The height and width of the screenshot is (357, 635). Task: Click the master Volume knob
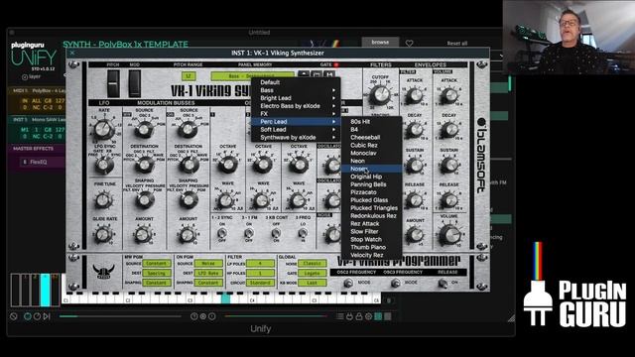(x=449, y=235)
